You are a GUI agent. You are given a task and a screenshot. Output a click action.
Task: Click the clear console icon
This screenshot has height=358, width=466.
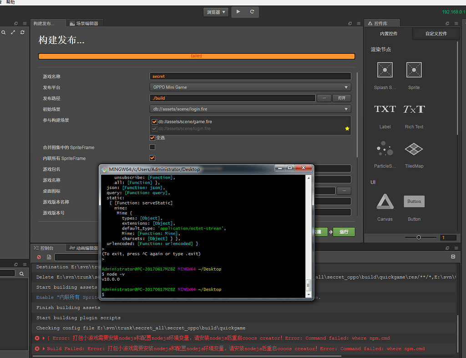pyautogui.click(x=38, y=257)
